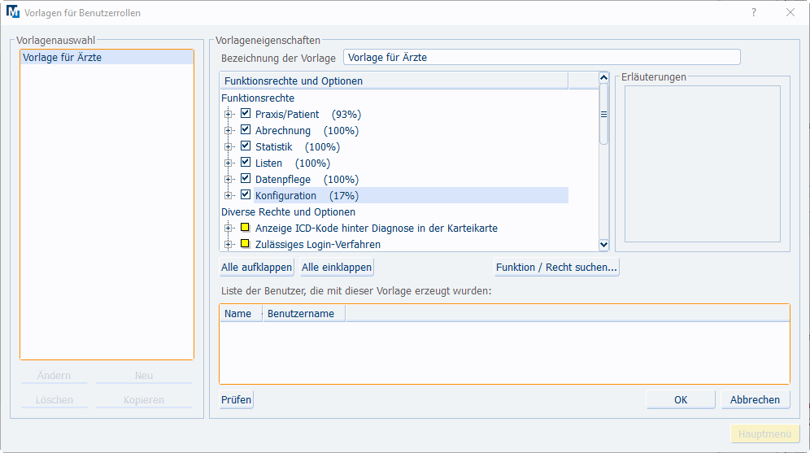Screen dimensions: 810x453
Task: Click the yellow square beside Anzeige ICD-Kode
Action: 246,228
